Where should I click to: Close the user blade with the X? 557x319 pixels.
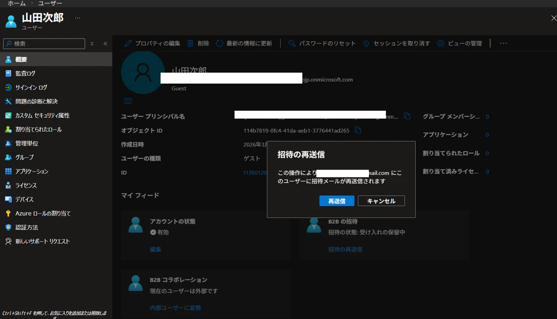(x=553, y=18)
